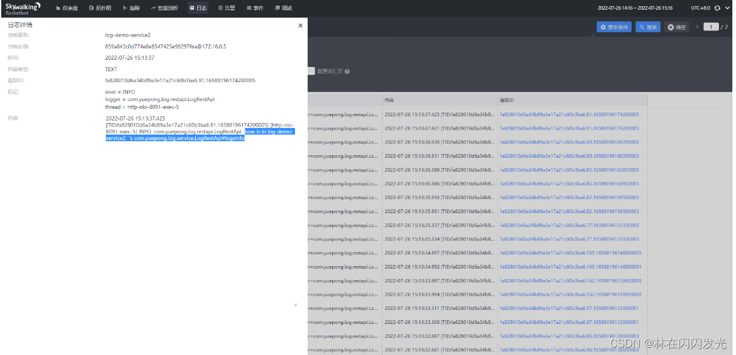
Task: Open trace ID link in the 15:13:36.936 row
Action: pyautogui.click(x=569, y=142)
